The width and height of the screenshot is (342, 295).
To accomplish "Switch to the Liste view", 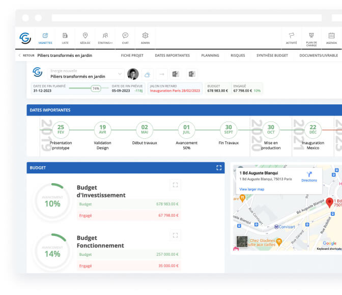I will click(x=65, y=38).
